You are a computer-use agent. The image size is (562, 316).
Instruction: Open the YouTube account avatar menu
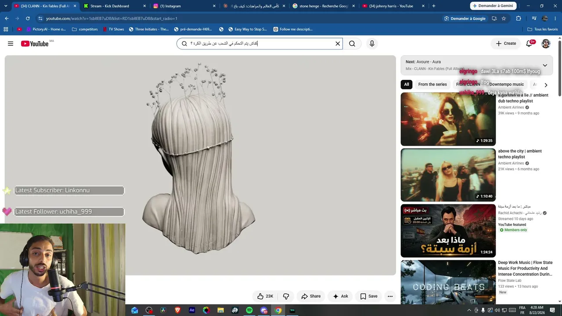pyautogui.click(x=546, y=43)
